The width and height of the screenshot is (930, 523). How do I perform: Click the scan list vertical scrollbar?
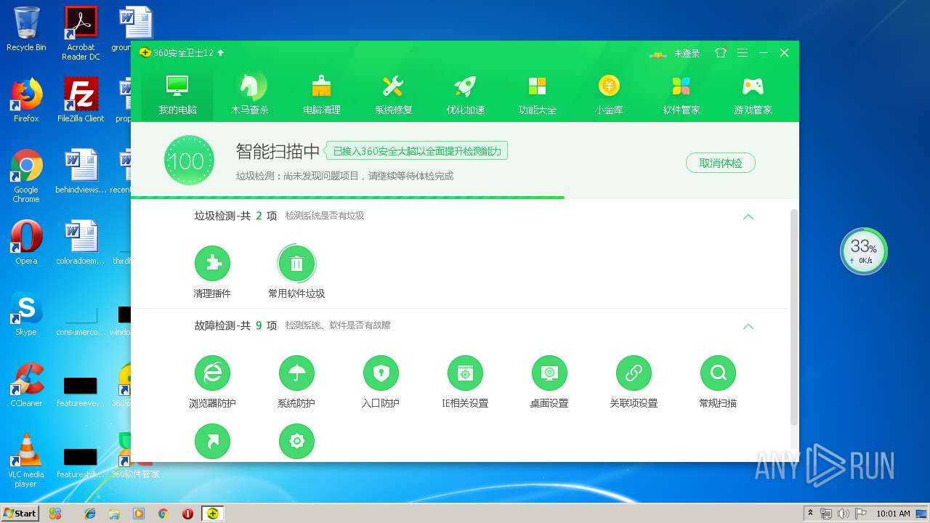793,317
